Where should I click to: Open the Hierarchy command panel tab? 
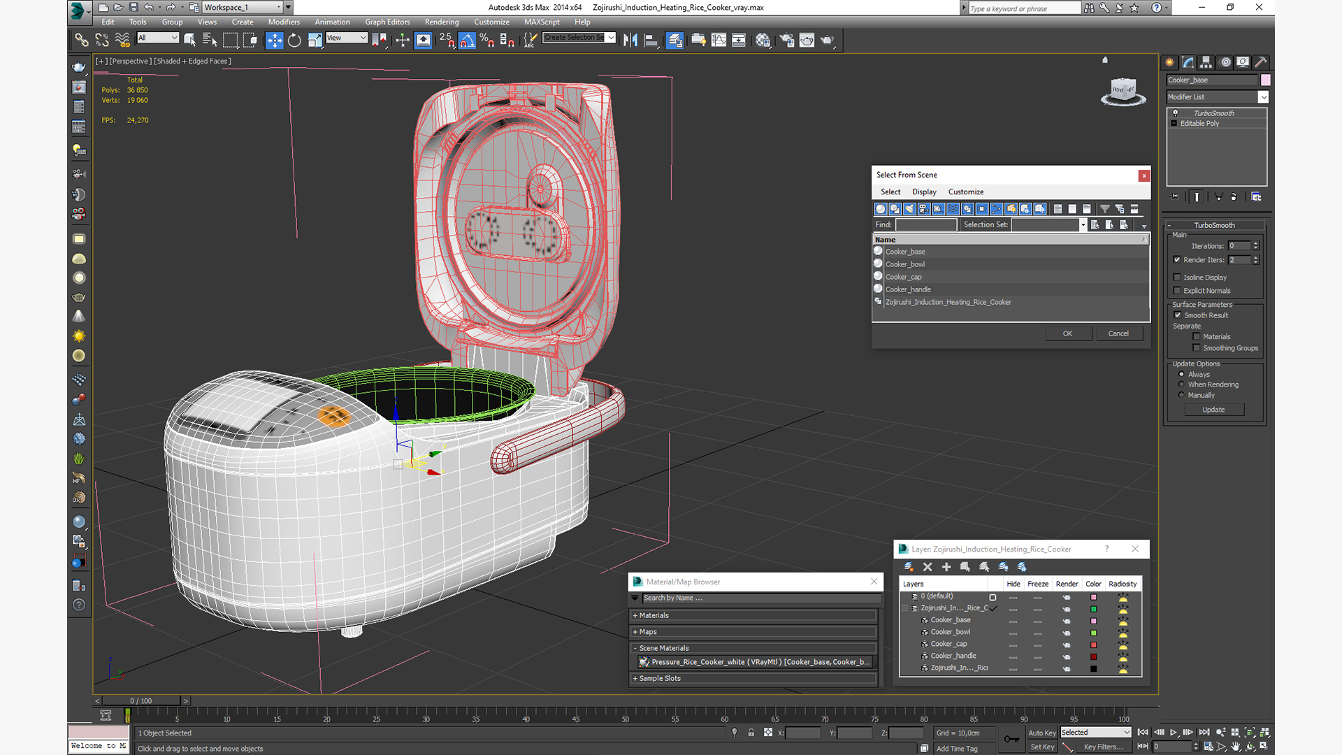coord(1206,62)
